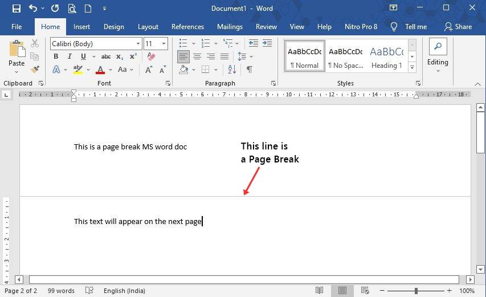Toggle Italic formatting

(x=70, y=56)
